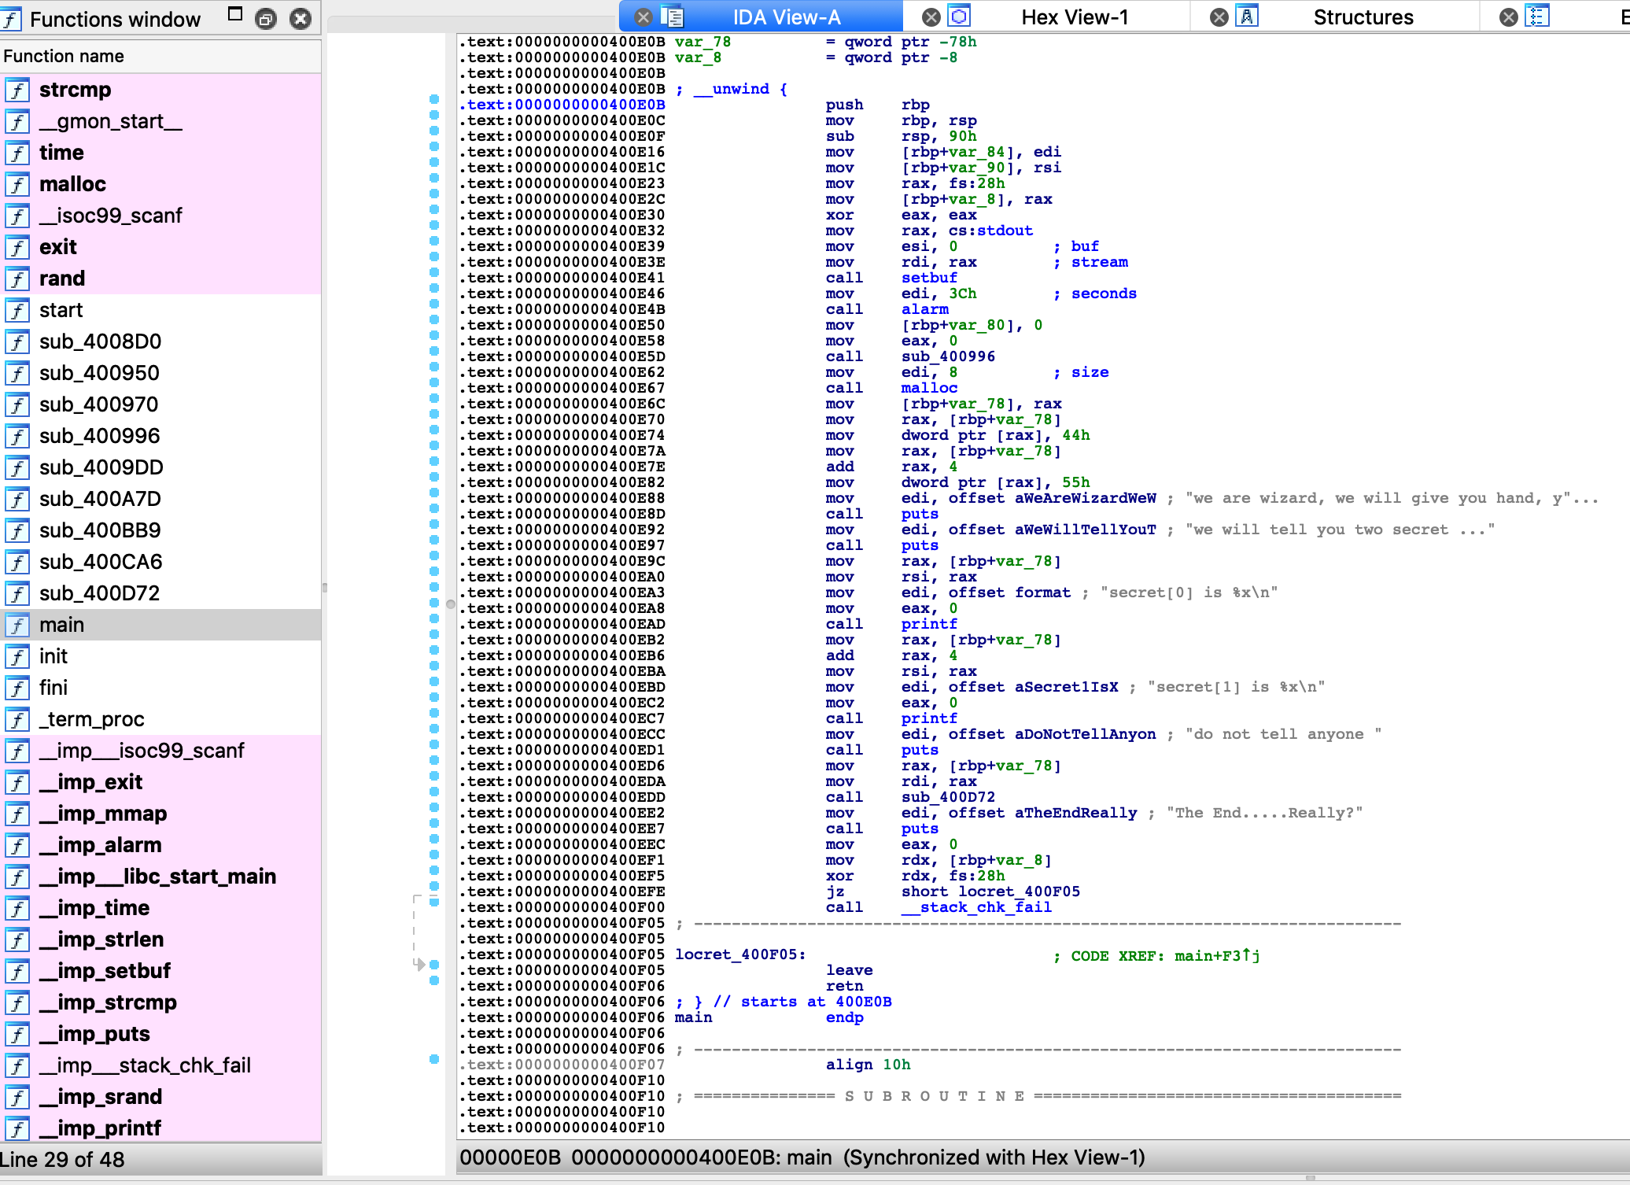Viewport: 1630px width, 1185px height.
Task: Close the Structures tab
Action: coord(1219,17)
